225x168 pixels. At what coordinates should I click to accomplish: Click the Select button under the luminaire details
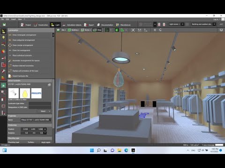(x=44, y=111)
